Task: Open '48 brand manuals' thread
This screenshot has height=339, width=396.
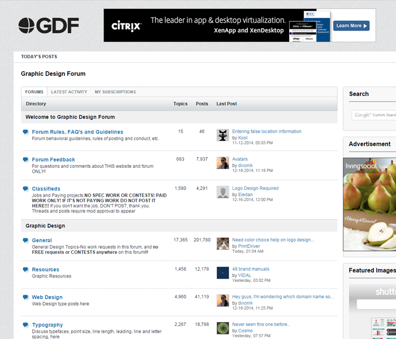Action: pos(251,269)
